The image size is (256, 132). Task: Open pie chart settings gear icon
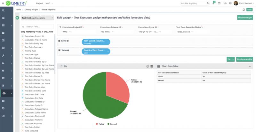click(148, 66)
